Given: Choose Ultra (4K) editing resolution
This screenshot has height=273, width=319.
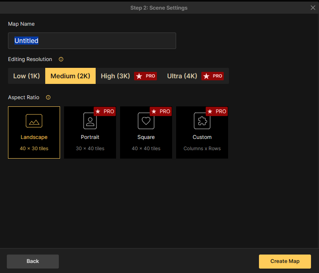Looking at the screenshot, I should coord(182,76).
